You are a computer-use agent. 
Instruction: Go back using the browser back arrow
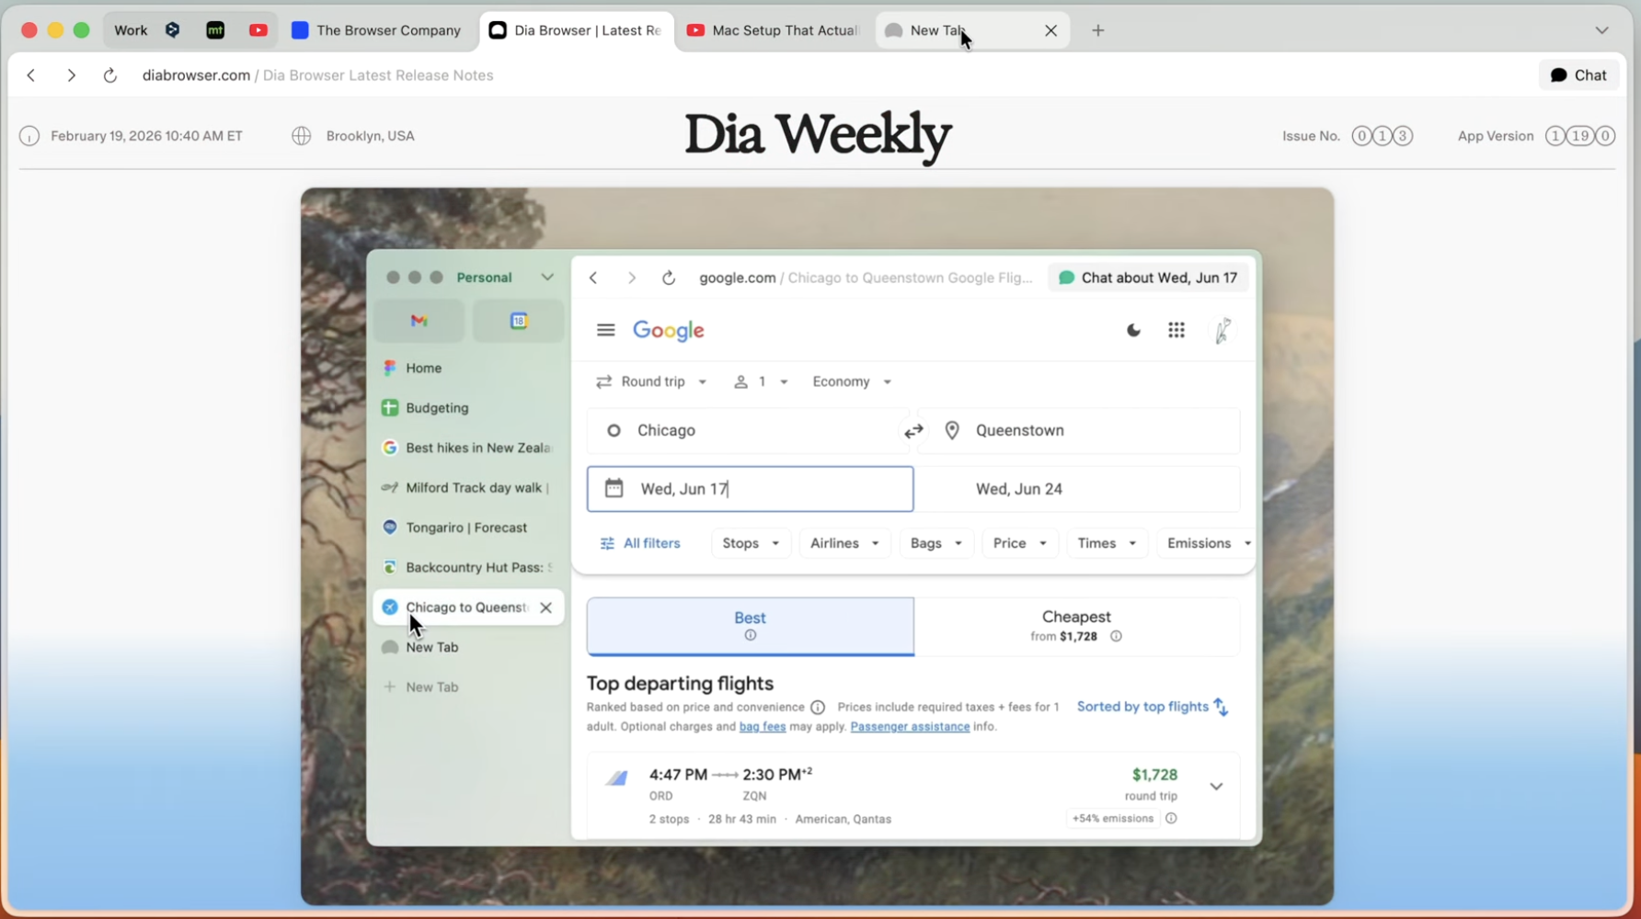click(31, 75)
